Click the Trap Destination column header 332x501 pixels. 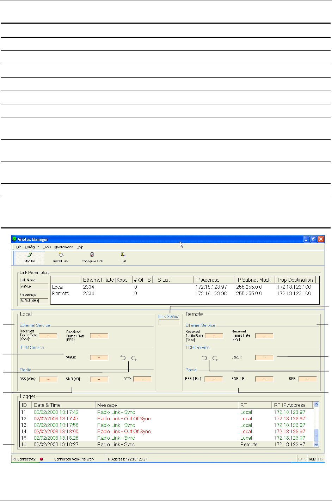click(x=295, y=280)
